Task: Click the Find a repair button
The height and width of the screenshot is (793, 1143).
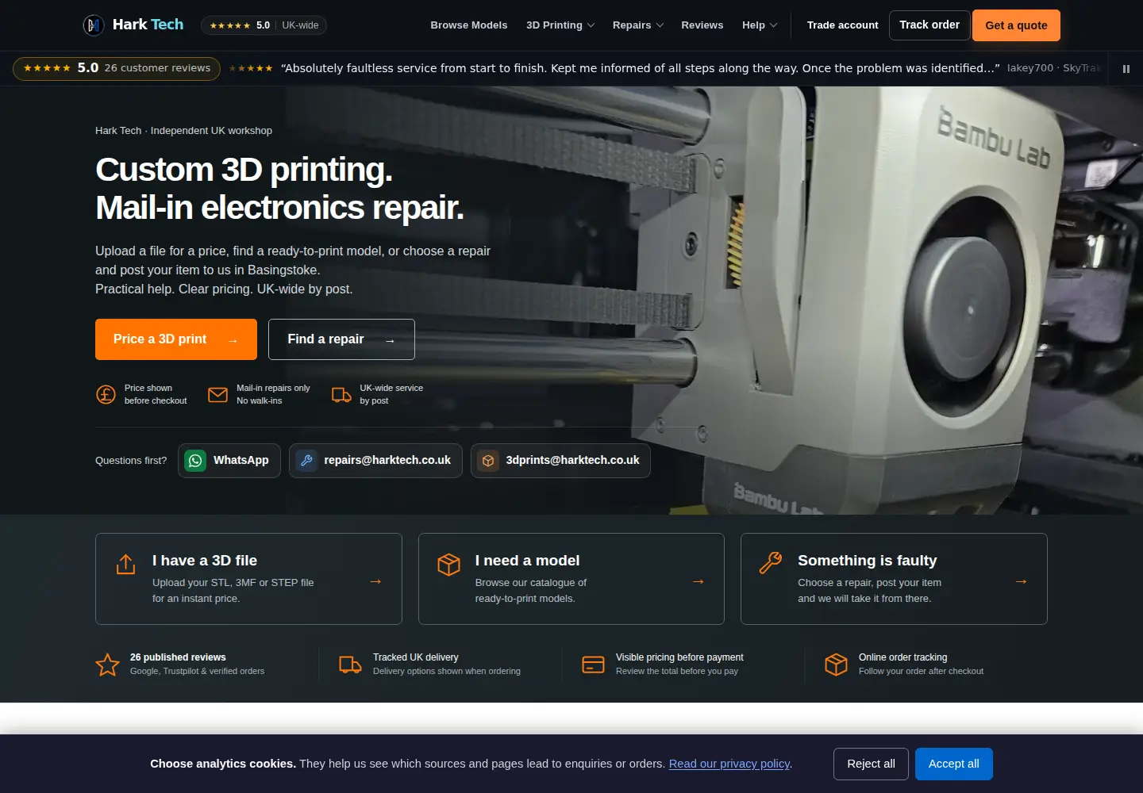Action: point(341,339)
